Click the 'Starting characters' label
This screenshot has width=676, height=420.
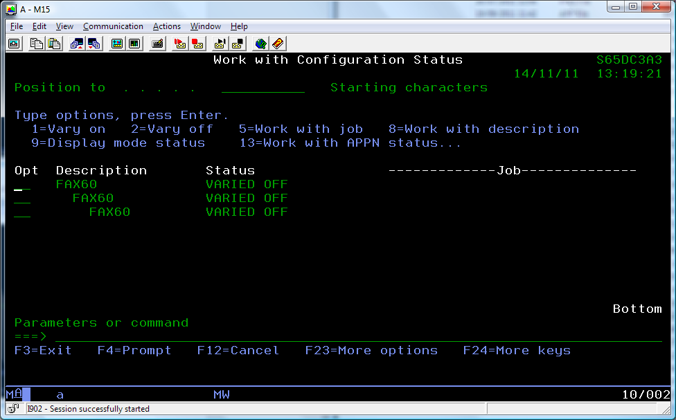click(x=409, y=87)
